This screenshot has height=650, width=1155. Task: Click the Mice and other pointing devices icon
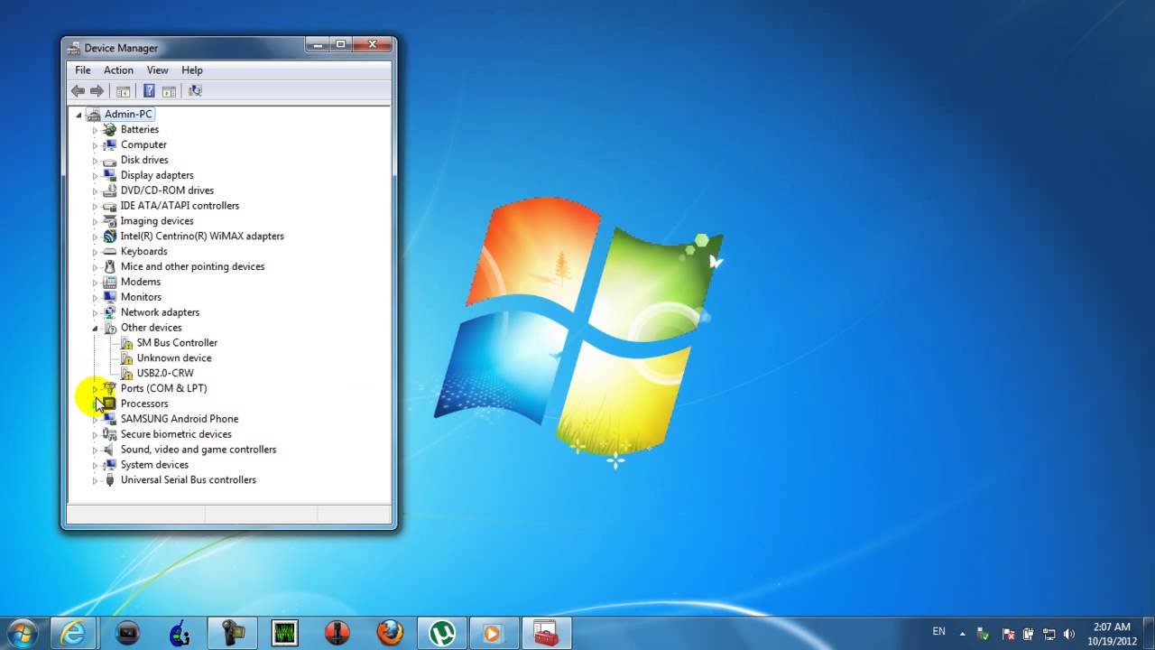(109, 266)
